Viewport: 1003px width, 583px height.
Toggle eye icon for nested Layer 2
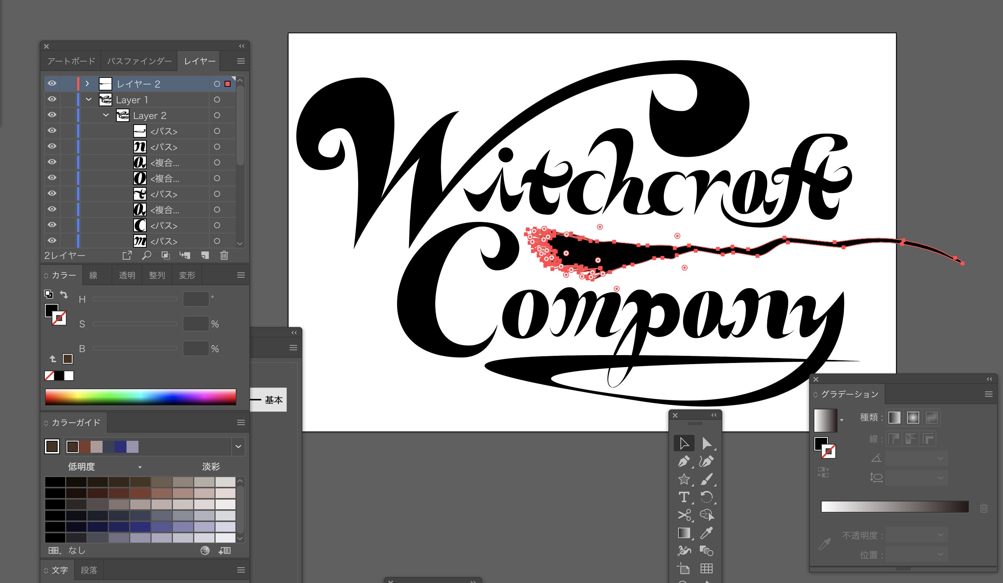click(x=52, y=115)
